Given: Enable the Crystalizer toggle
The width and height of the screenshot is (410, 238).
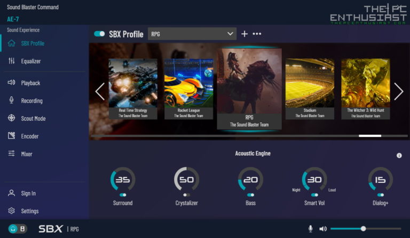Looking at the screenshot, I should click(x=186, y=195).
